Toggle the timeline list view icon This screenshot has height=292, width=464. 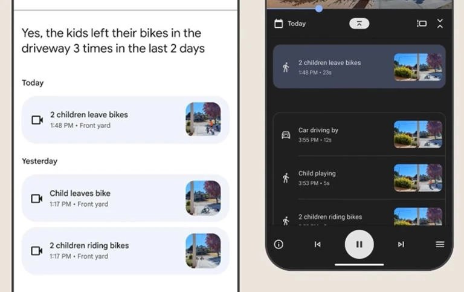tap(422, 24)
